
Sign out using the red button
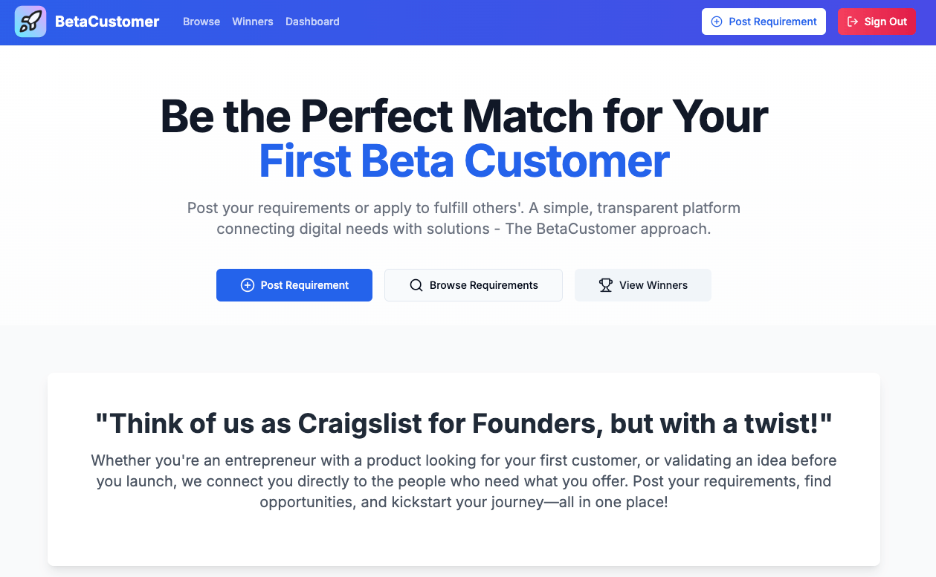(877, 22)
